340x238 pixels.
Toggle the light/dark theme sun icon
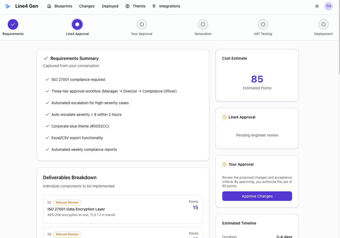pos(317,6)
